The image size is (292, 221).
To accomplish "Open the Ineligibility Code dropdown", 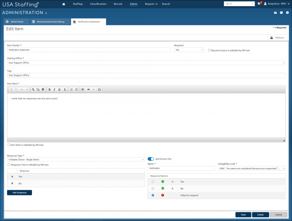I will click(252, 168).
